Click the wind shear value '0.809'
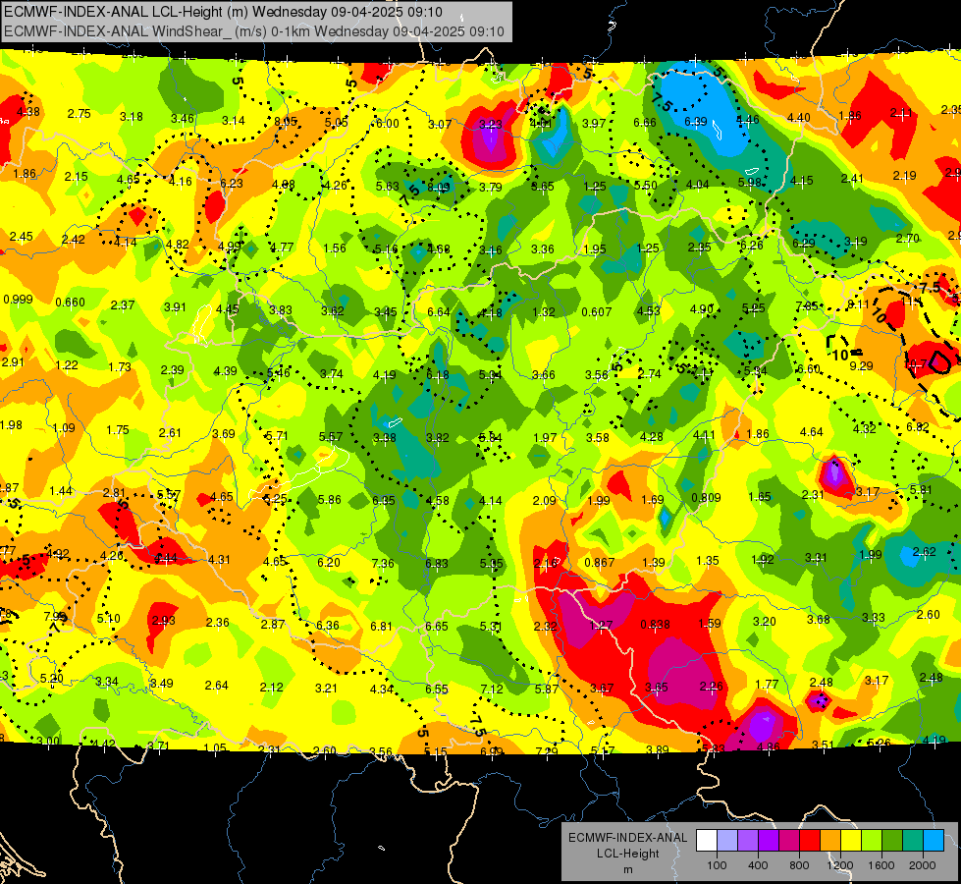This screenshot has height=884, width=961. (706, 498)
